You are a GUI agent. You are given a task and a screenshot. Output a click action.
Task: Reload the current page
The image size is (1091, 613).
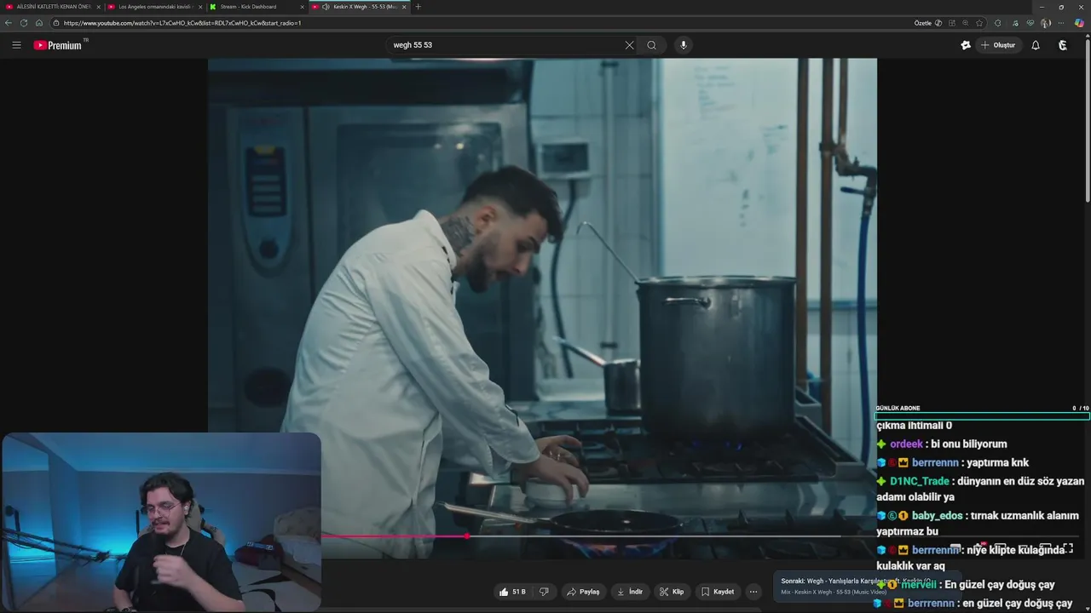click(x=24, y=23)
